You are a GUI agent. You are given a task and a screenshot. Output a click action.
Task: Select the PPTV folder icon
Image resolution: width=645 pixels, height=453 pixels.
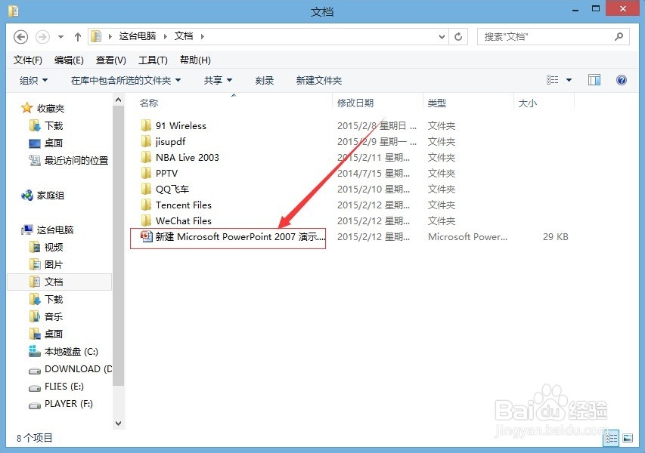coord(146,174)
